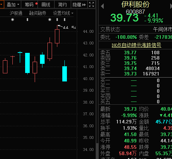Expand 设置均线 moving average dropdown
This screenshot has width=172, height=159.
tap(63, 13)
